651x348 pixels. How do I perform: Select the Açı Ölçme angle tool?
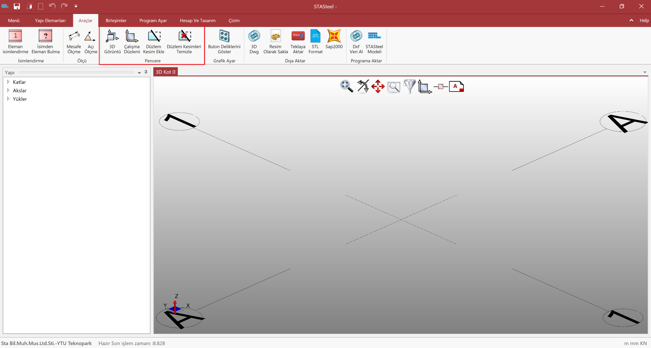[x=90, y=36]
